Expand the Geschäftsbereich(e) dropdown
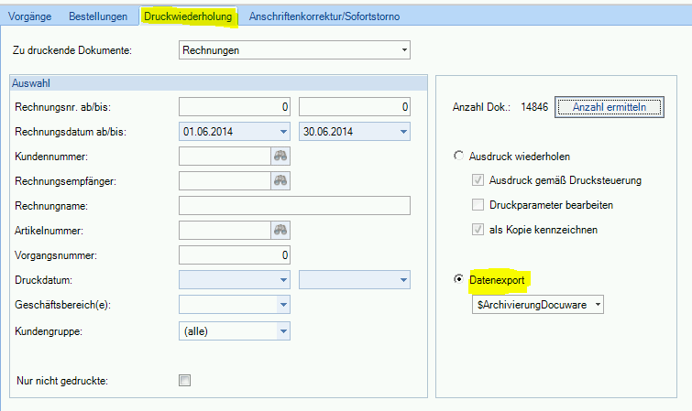Screen dimensions: 692x411 (282, 305)
